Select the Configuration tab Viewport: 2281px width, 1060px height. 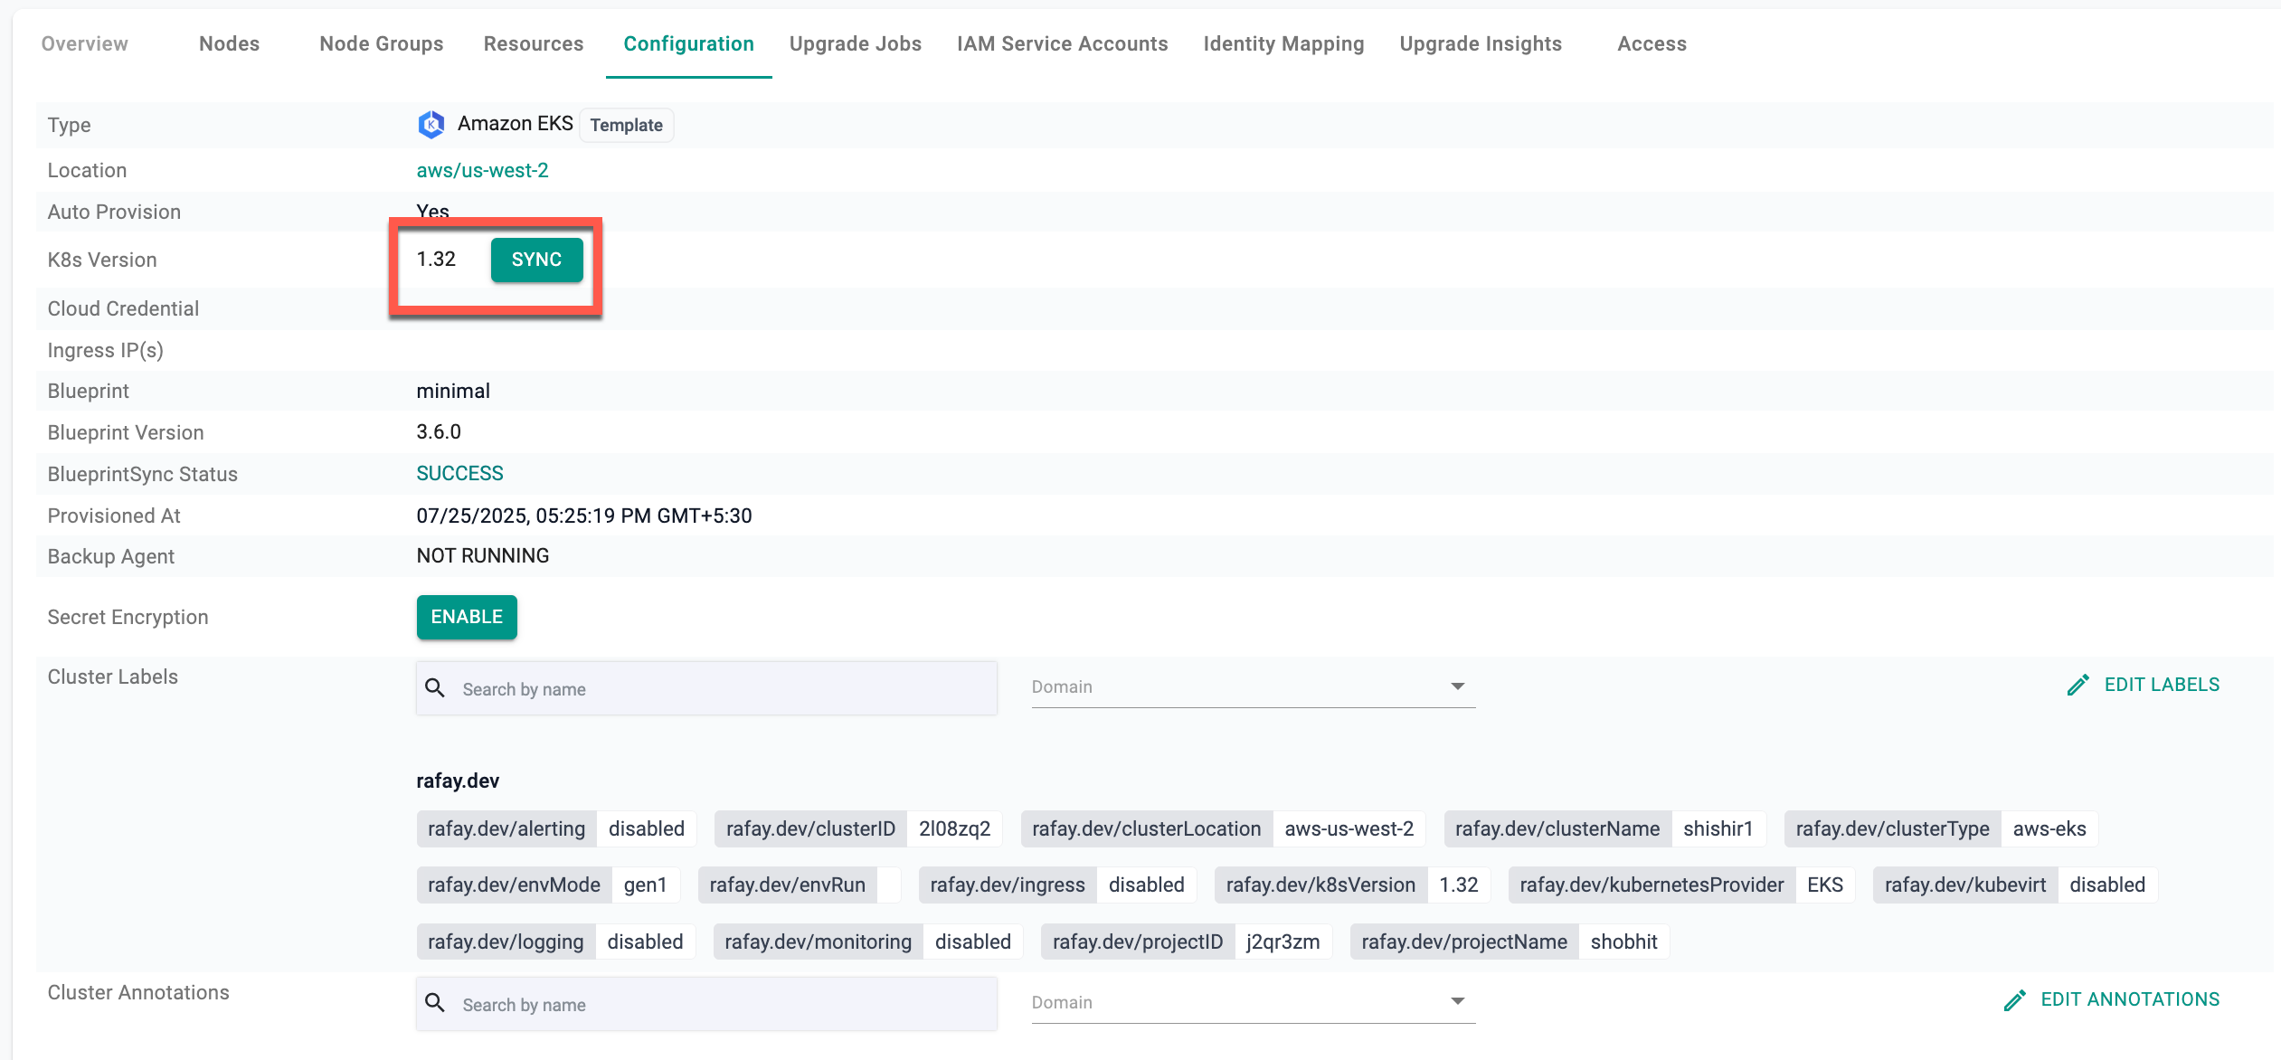pyautogui.click(x=689, y=43)
